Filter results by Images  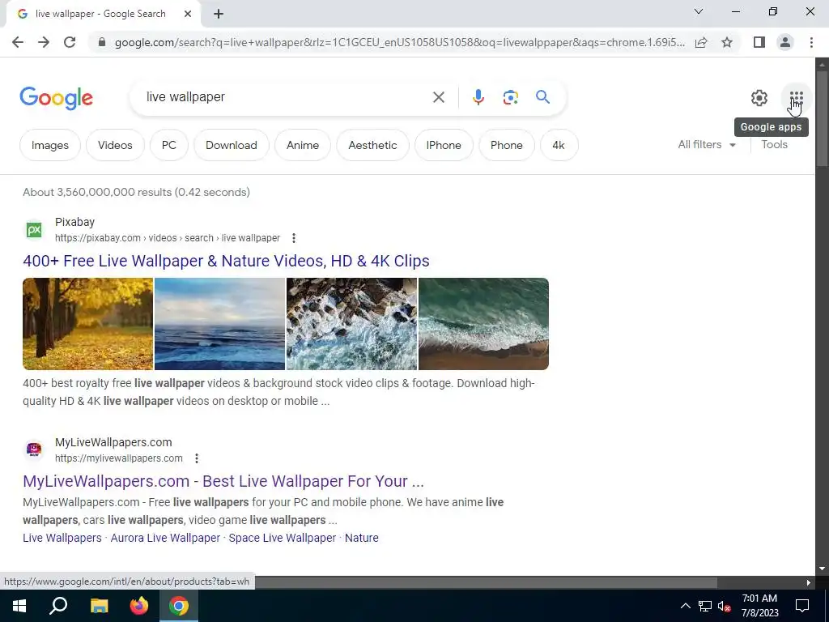(x=49, y=145)
